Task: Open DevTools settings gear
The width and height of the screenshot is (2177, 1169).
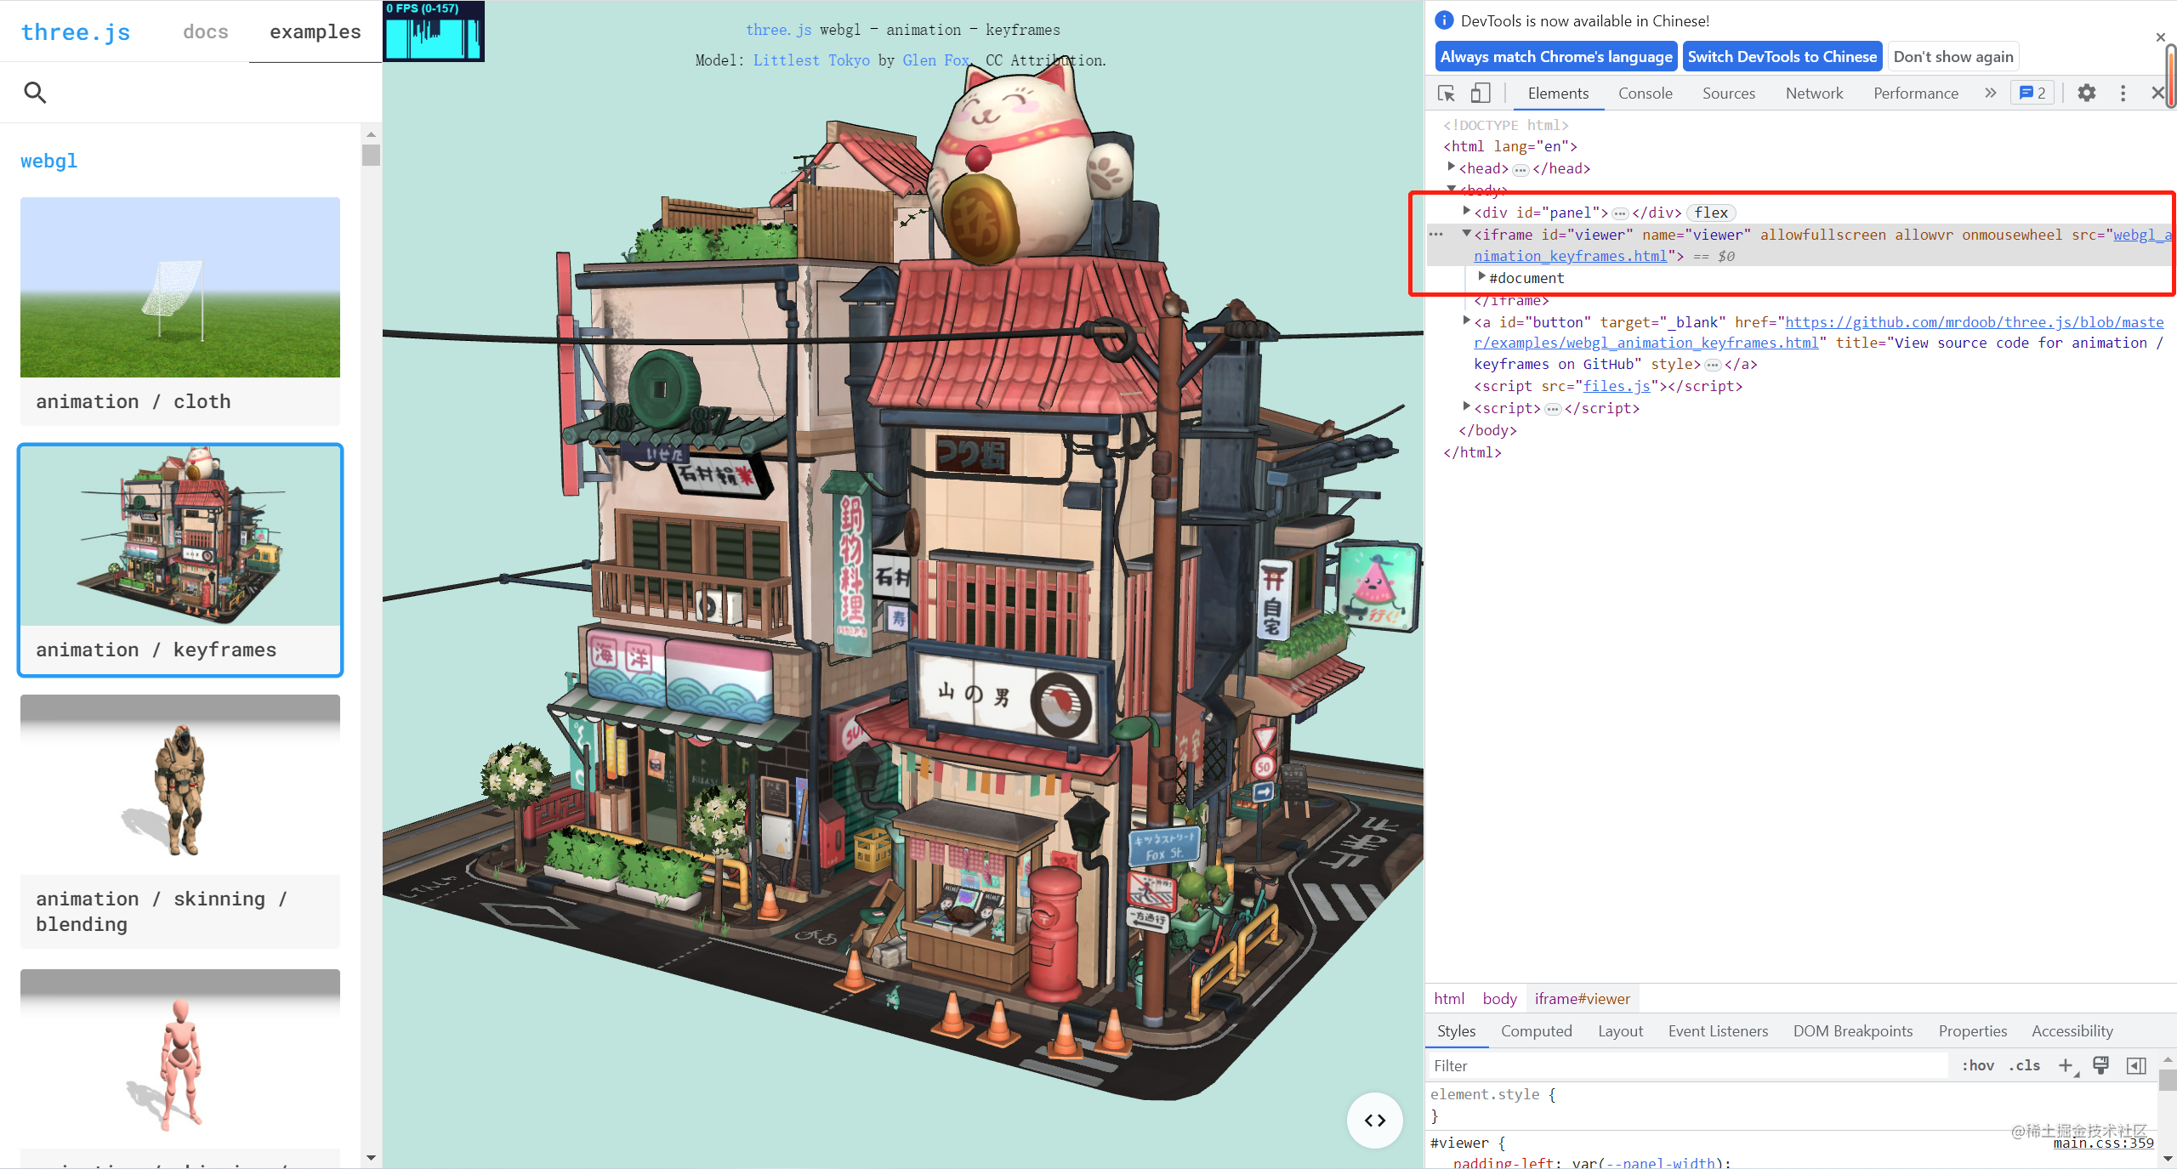Action: click(x=2088, y=93)
